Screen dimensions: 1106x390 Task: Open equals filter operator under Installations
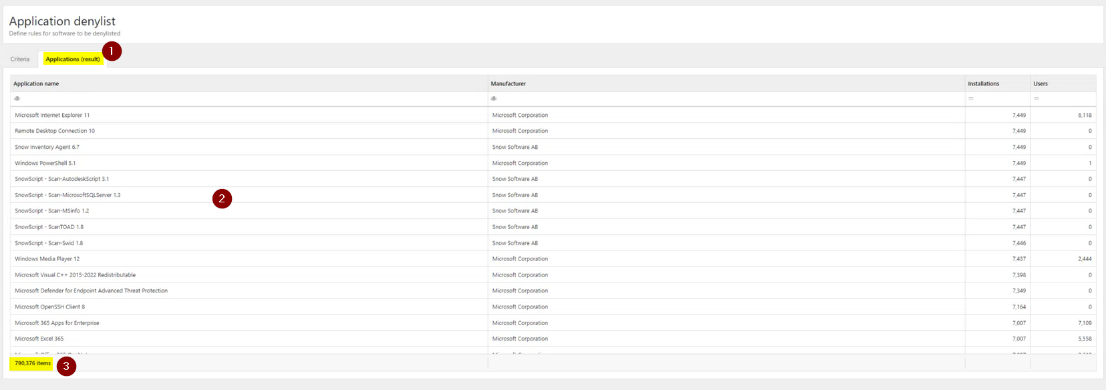coord(971,98)
